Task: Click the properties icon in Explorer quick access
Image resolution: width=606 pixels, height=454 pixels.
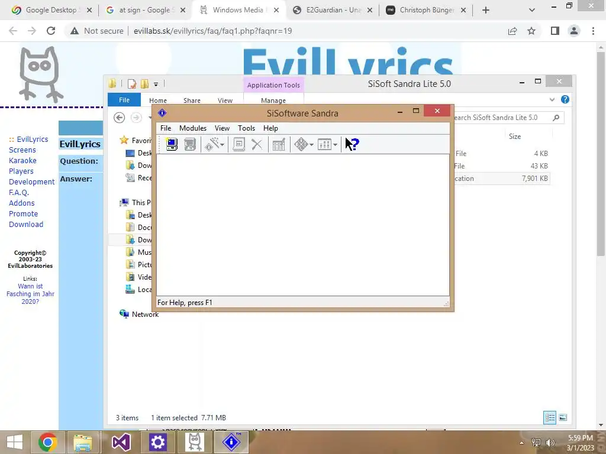Action: [132, 84]
